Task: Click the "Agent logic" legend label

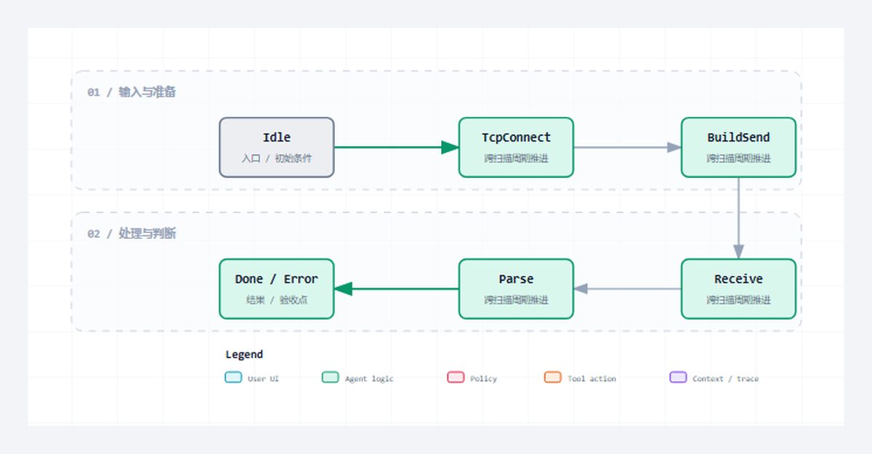Action: 369,378
